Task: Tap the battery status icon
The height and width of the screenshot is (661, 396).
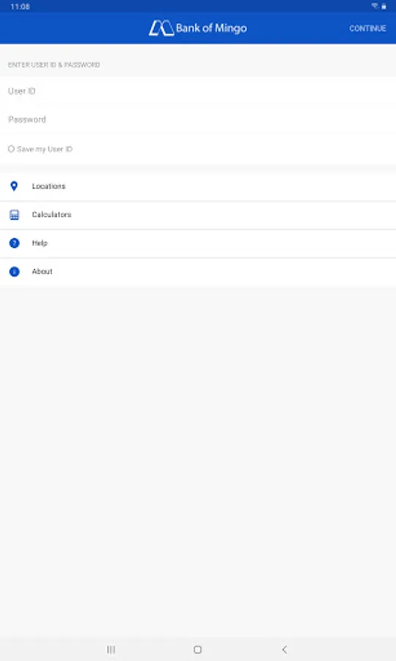Action: click(384, 7)
